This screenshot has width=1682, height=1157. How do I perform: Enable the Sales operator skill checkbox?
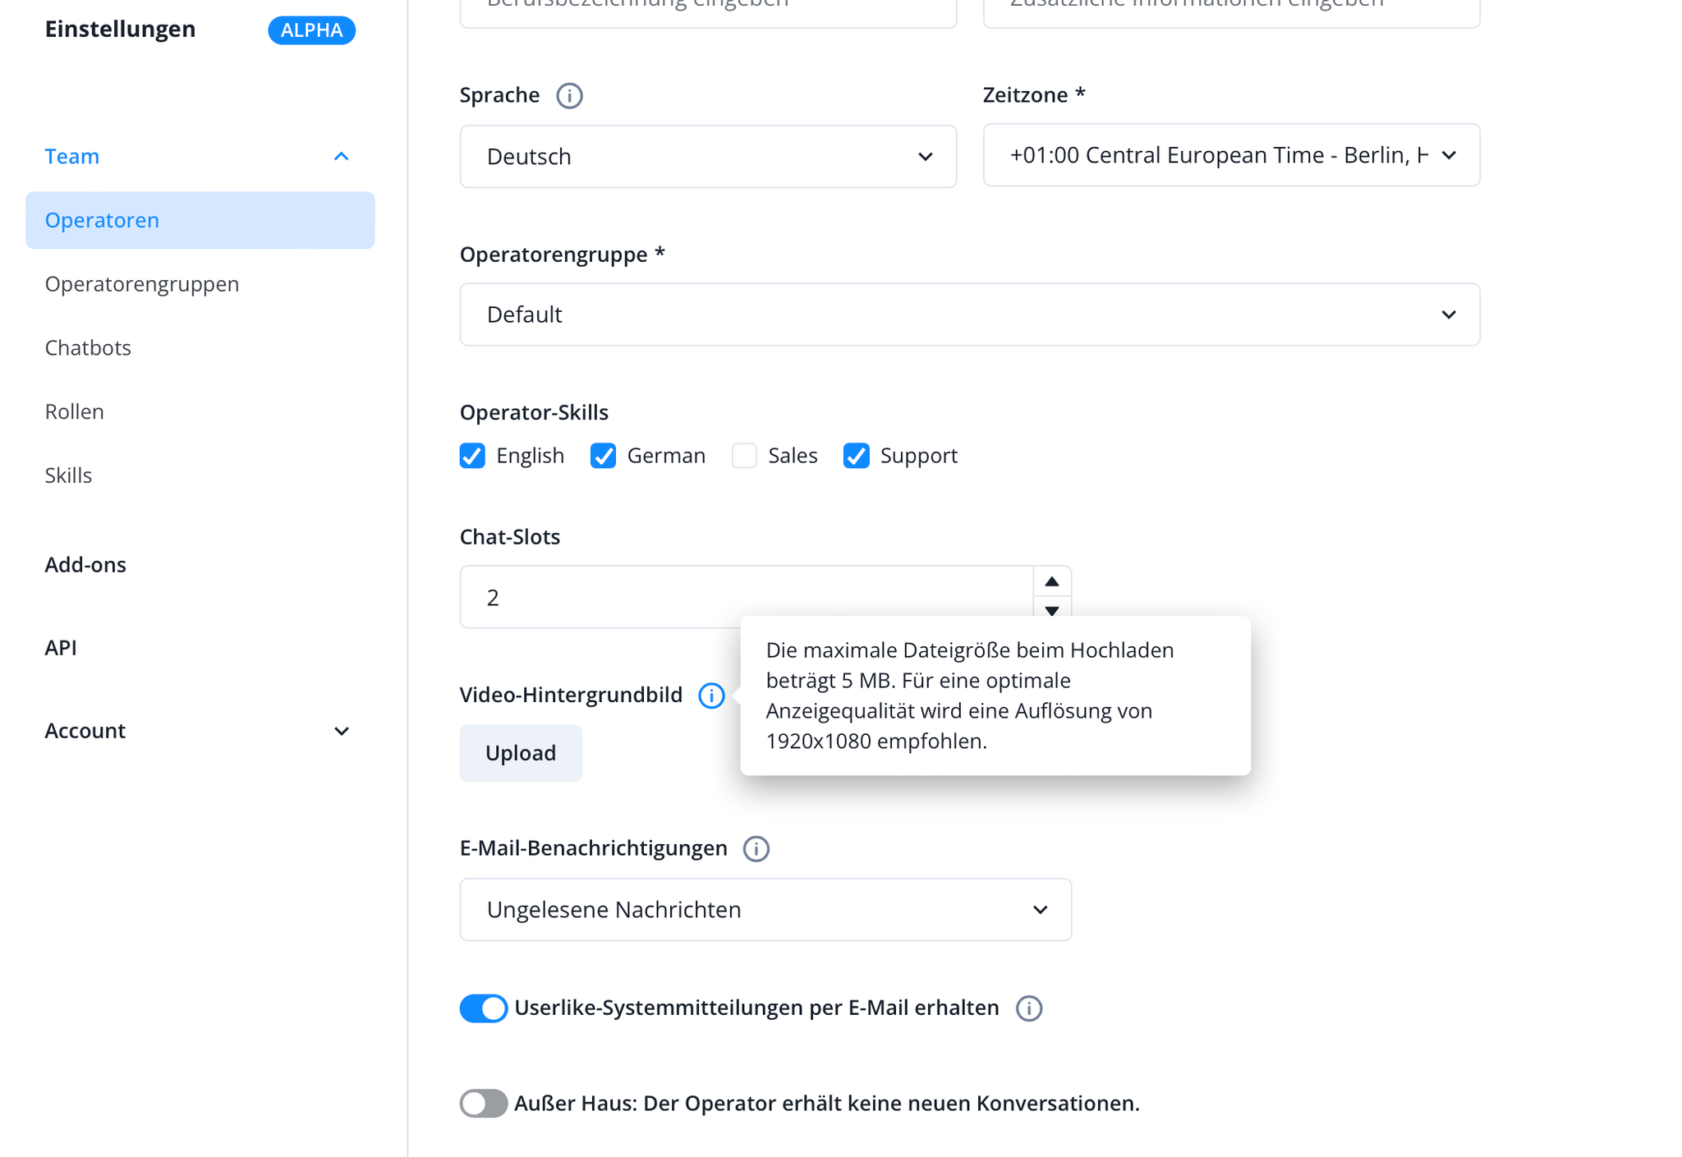[744, 455]
